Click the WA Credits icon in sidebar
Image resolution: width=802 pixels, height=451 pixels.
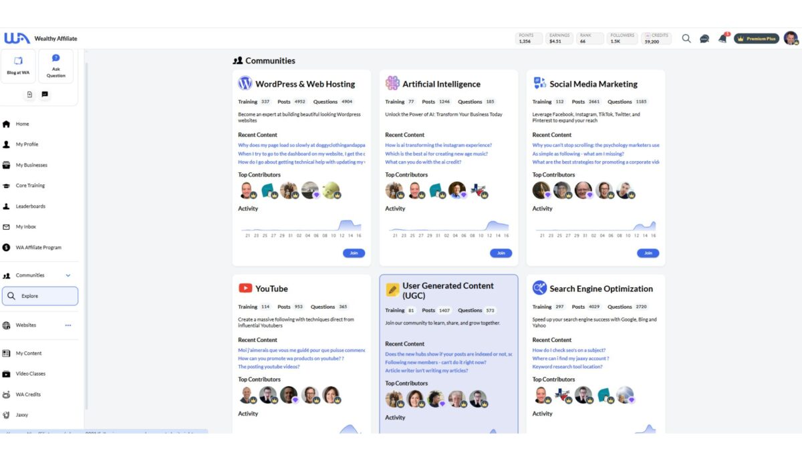click(7, 394)
